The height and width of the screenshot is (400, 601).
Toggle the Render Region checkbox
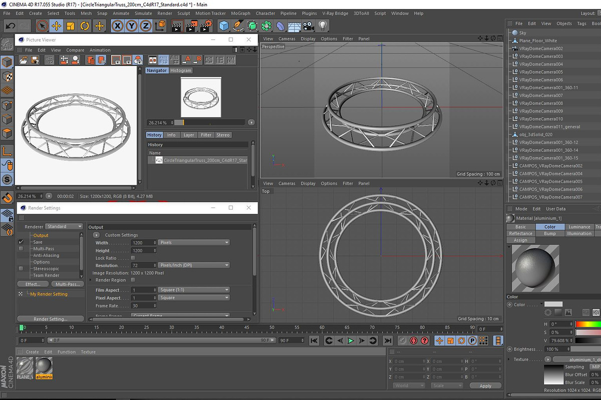point(133,280)
